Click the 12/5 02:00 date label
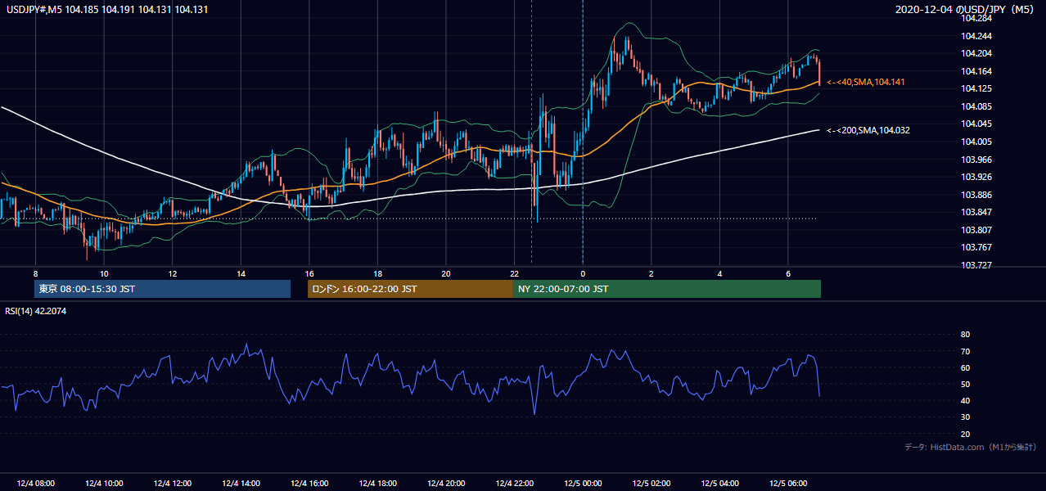Image resolution: width=1046 pixels, height=491 pixels. pyautogui.click(x=651, y=484)
